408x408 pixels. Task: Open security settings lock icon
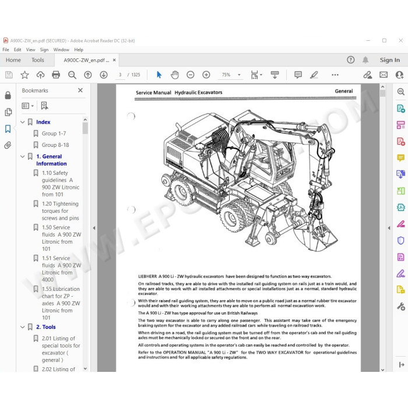(x=8, y=95)
